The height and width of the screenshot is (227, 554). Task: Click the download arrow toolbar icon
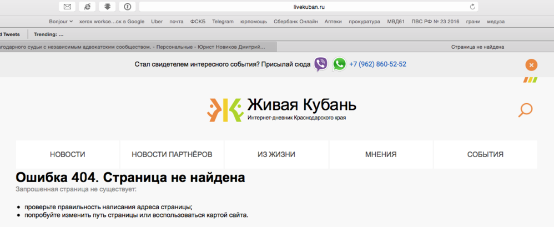click(x=107, y=7)
